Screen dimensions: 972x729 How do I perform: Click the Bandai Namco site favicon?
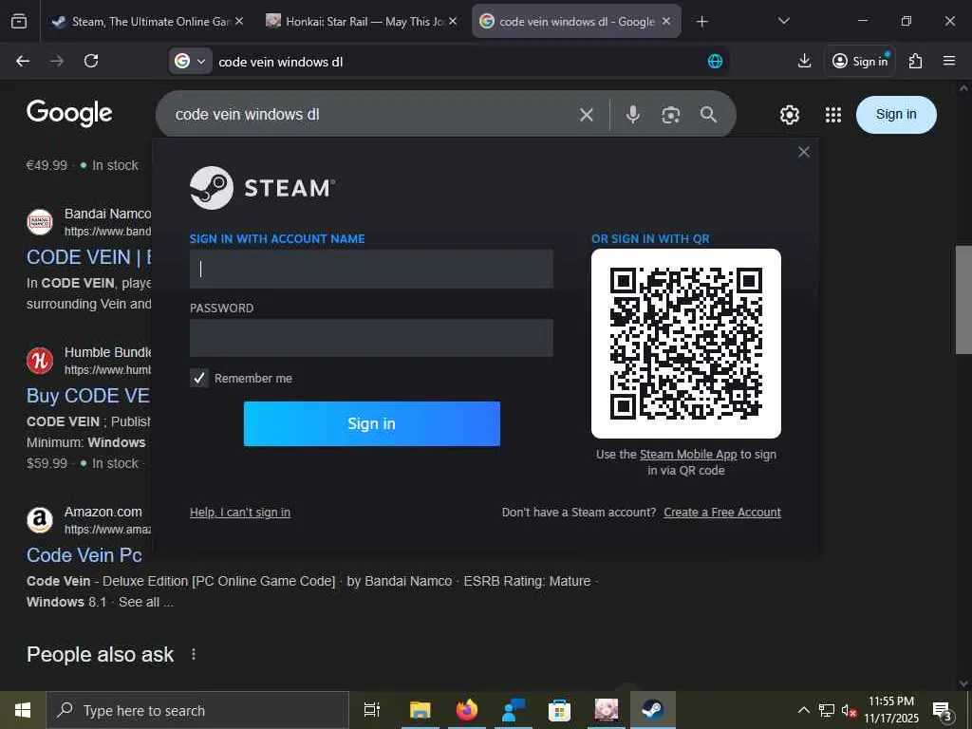[x=40, y=222]
